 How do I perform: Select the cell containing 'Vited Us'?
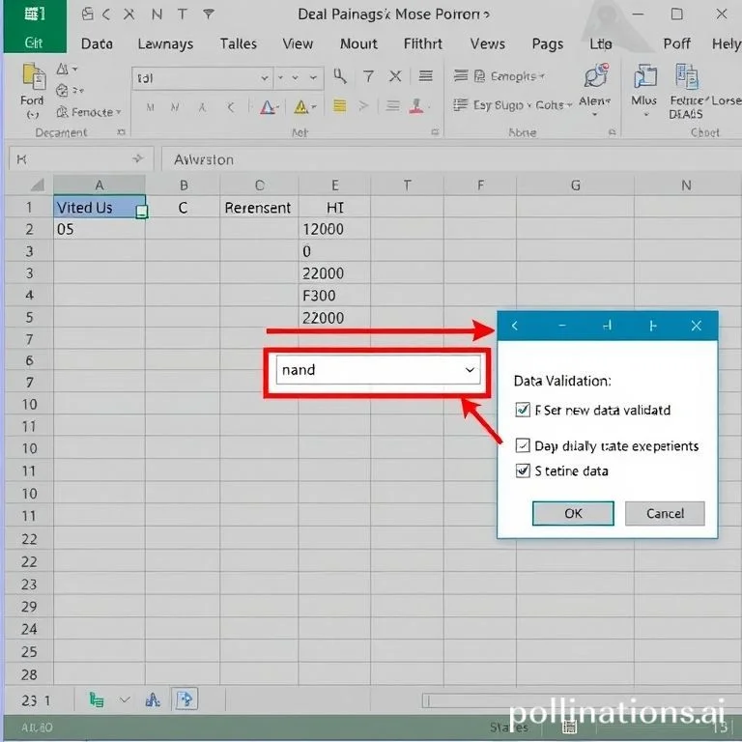pos(99,207)
